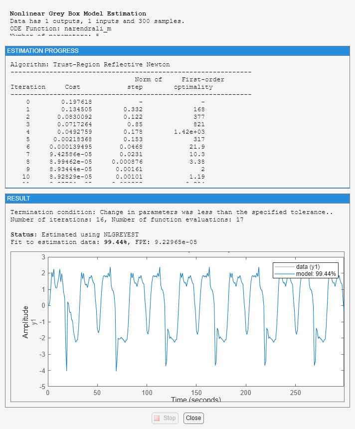Select the RESULT panel header
355x429 pixels.
click(177, 199)
